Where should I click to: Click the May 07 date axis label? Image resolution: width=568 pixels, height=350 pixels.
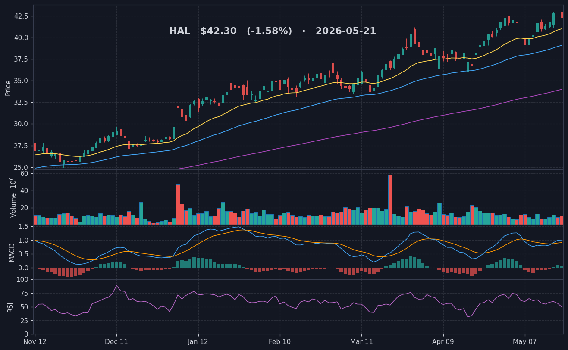(525, 342)
